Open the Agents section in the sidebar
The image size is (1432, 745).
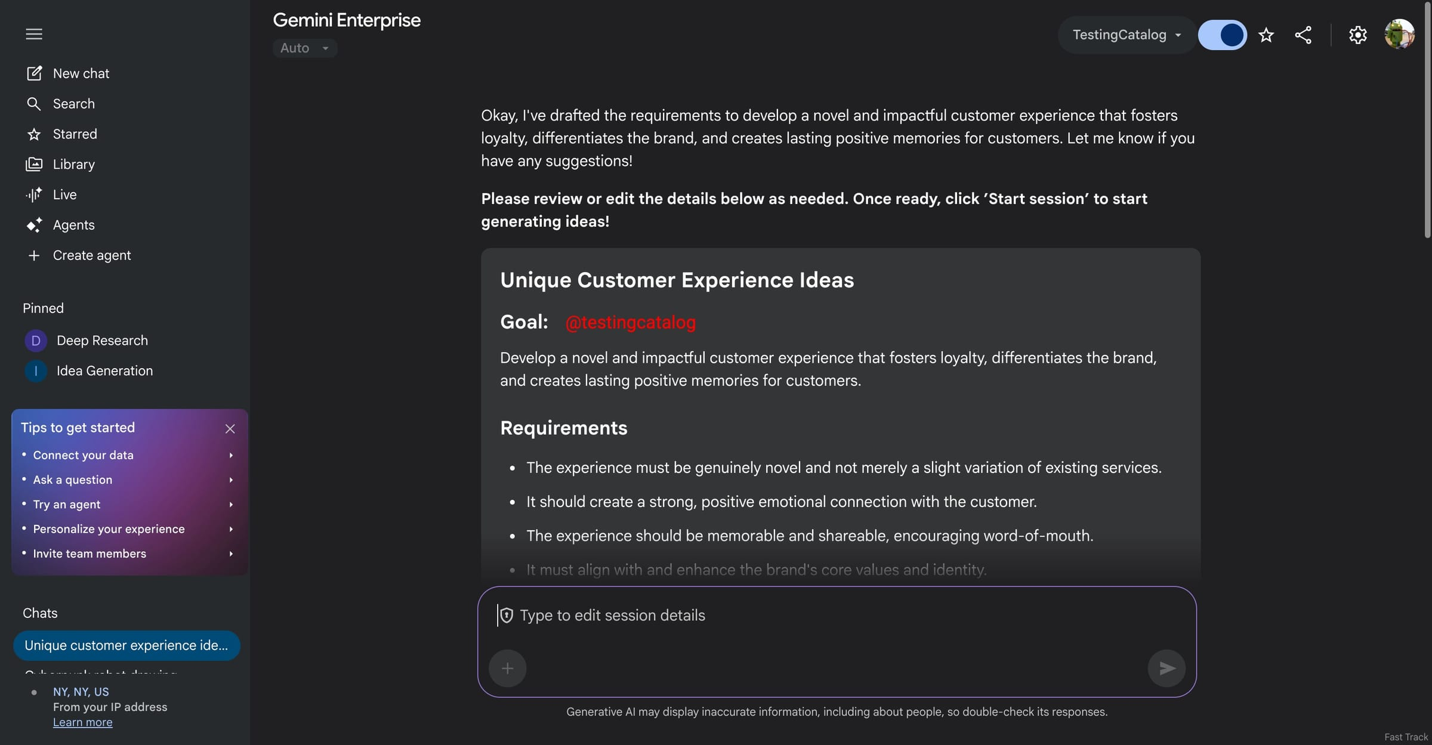tap(73, 225)
